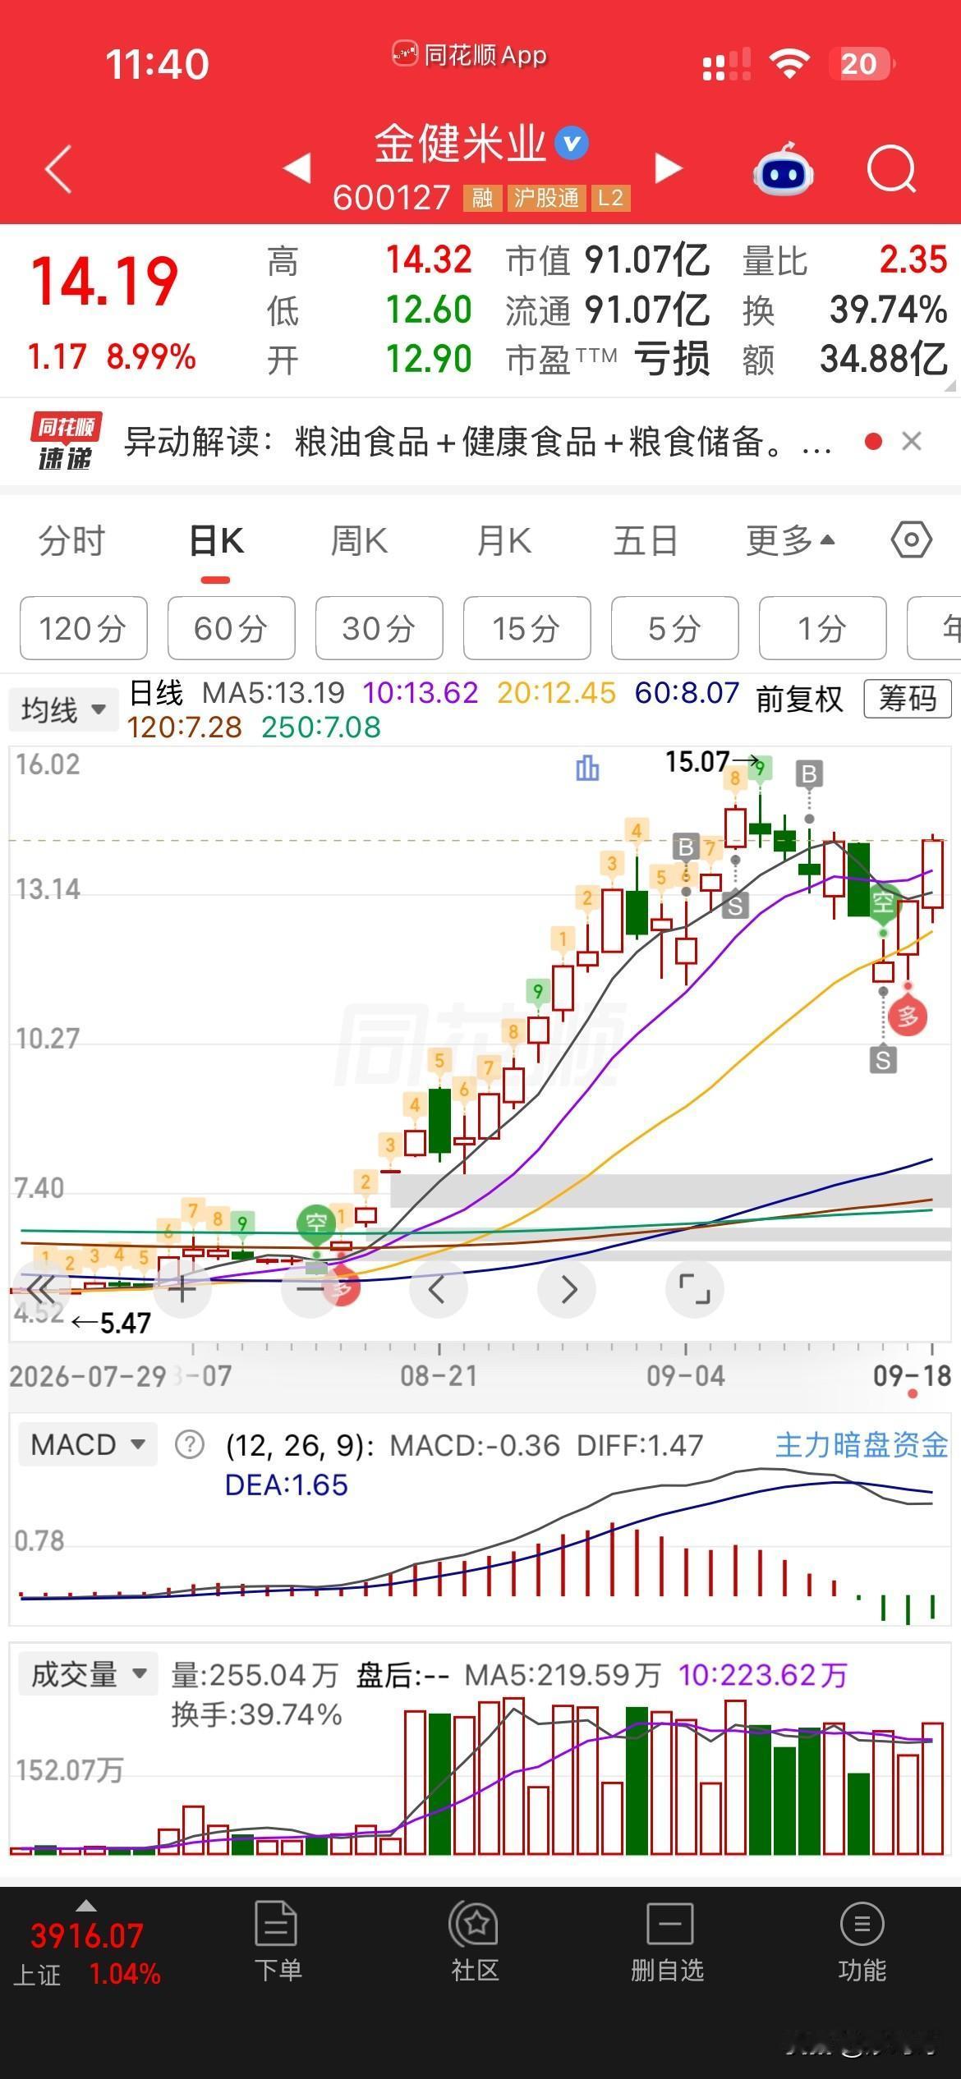Tap the 09-18 date label on axis

(912, 1375)
